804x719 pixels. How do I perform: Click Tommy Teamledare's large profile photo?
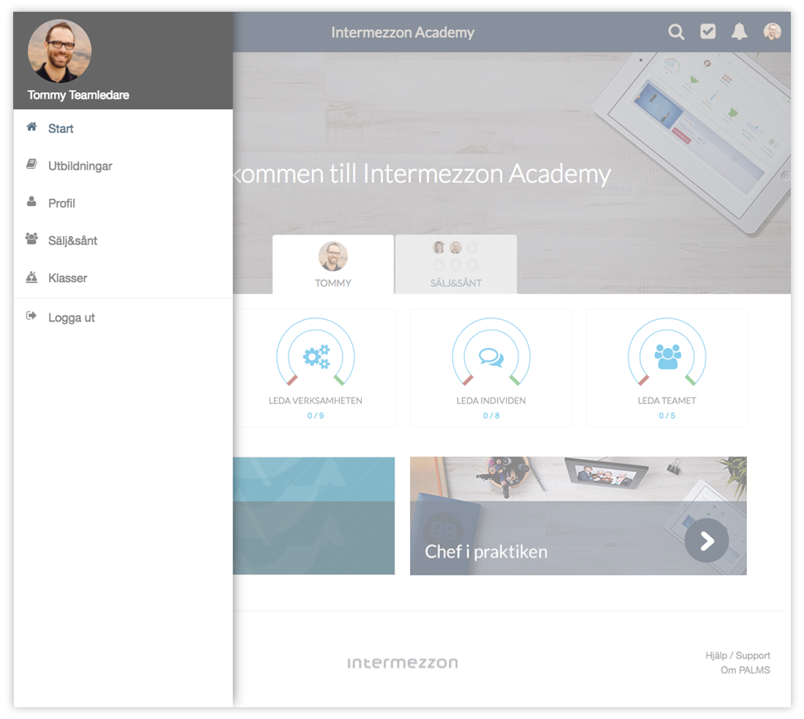pos(59,51)
